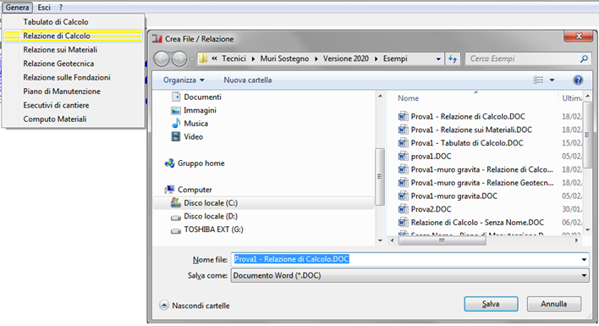Viewport: 599px width, 326px height.
Task: Click the Annulla button
Action: (554, 304)
